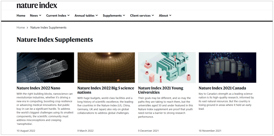Open the server racks illustration thumbnail
The width and height of the screenshot is (274, 136).
click(x=228, y=68)
